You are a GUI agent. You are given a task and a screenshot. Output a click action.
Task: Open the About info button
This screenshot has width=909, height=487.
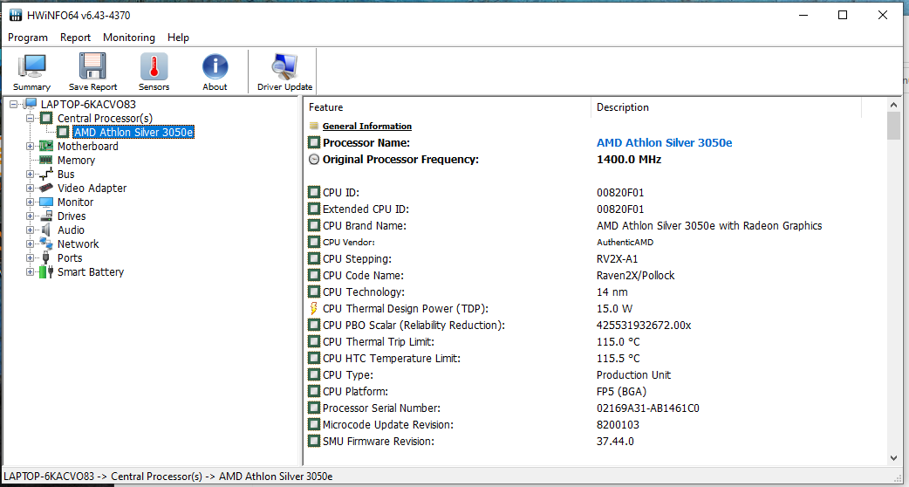pyautogui.click(x=215, y=72)
